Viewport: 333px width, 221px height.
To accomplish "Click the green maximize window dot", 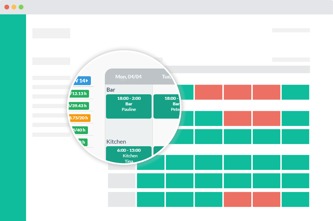I will [21, 7].
